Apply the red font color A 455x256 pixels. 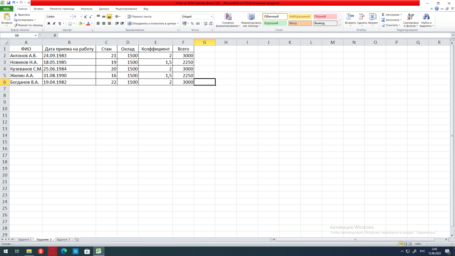(x=88, y=24)
